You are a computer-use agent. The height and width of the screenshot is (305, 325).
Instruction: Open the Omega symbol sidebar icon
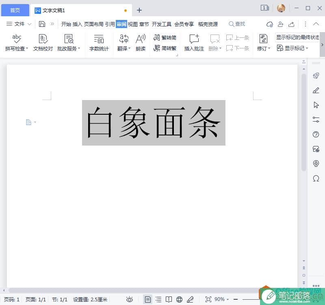(x=316, y=178)
